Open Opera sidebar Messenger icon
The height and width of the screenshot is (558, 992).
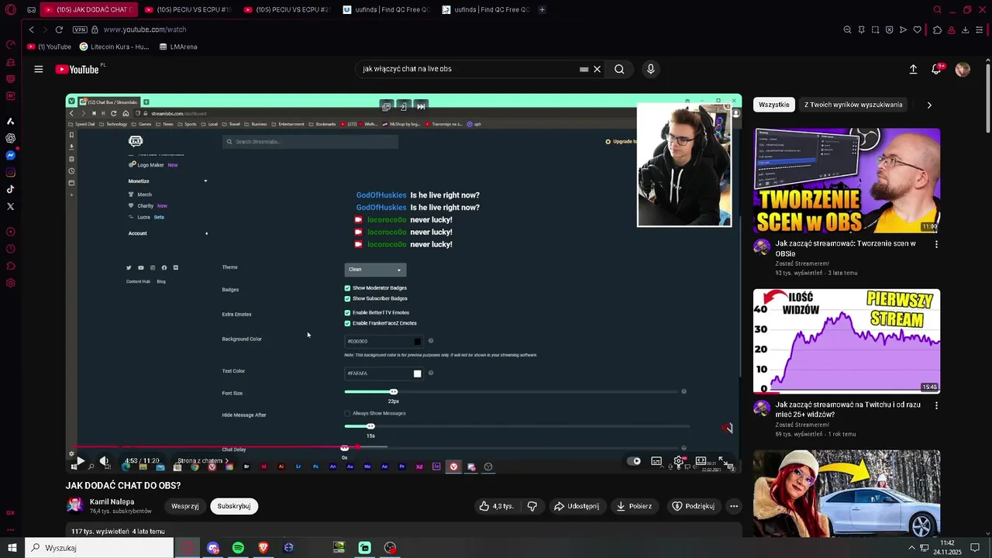pos(10,155)
